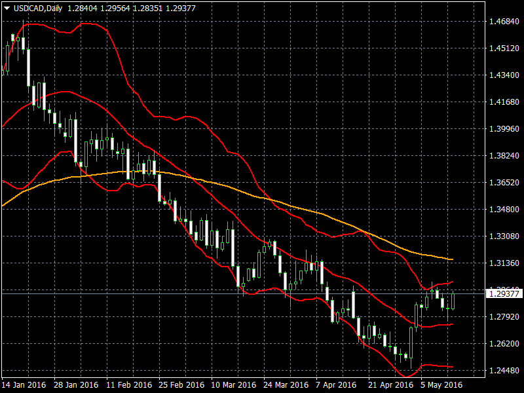Select price level 1.39960 on scale
The image size is (524, 393).
click(x=504, y=129)
